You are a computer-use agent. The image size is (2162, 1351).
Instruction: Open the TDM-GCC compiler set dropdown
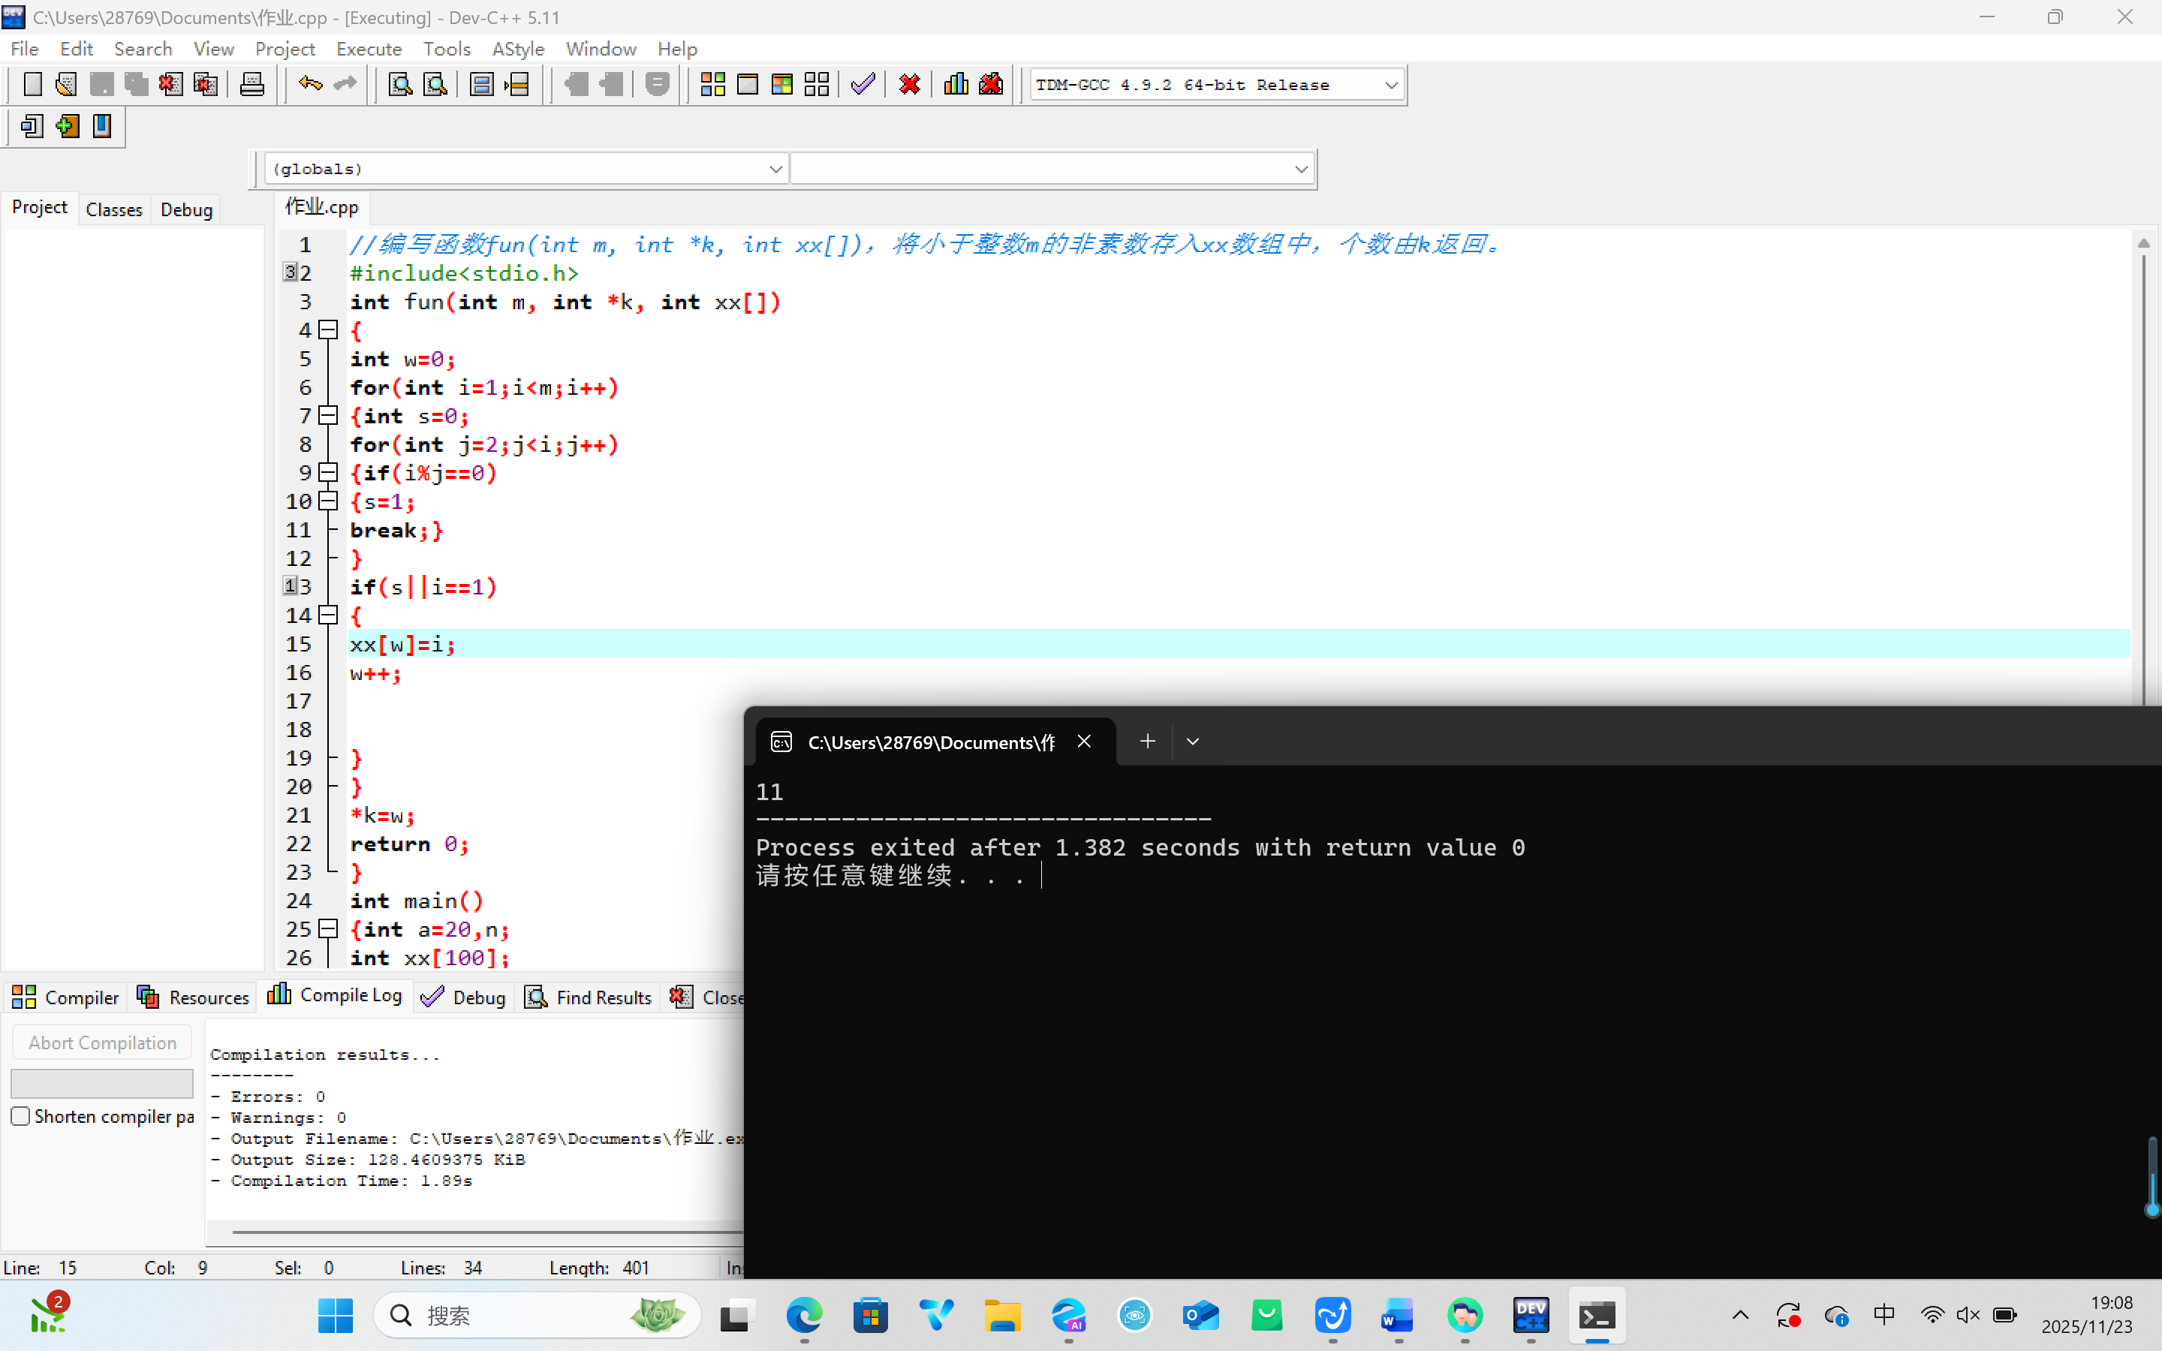(1390, 85)
